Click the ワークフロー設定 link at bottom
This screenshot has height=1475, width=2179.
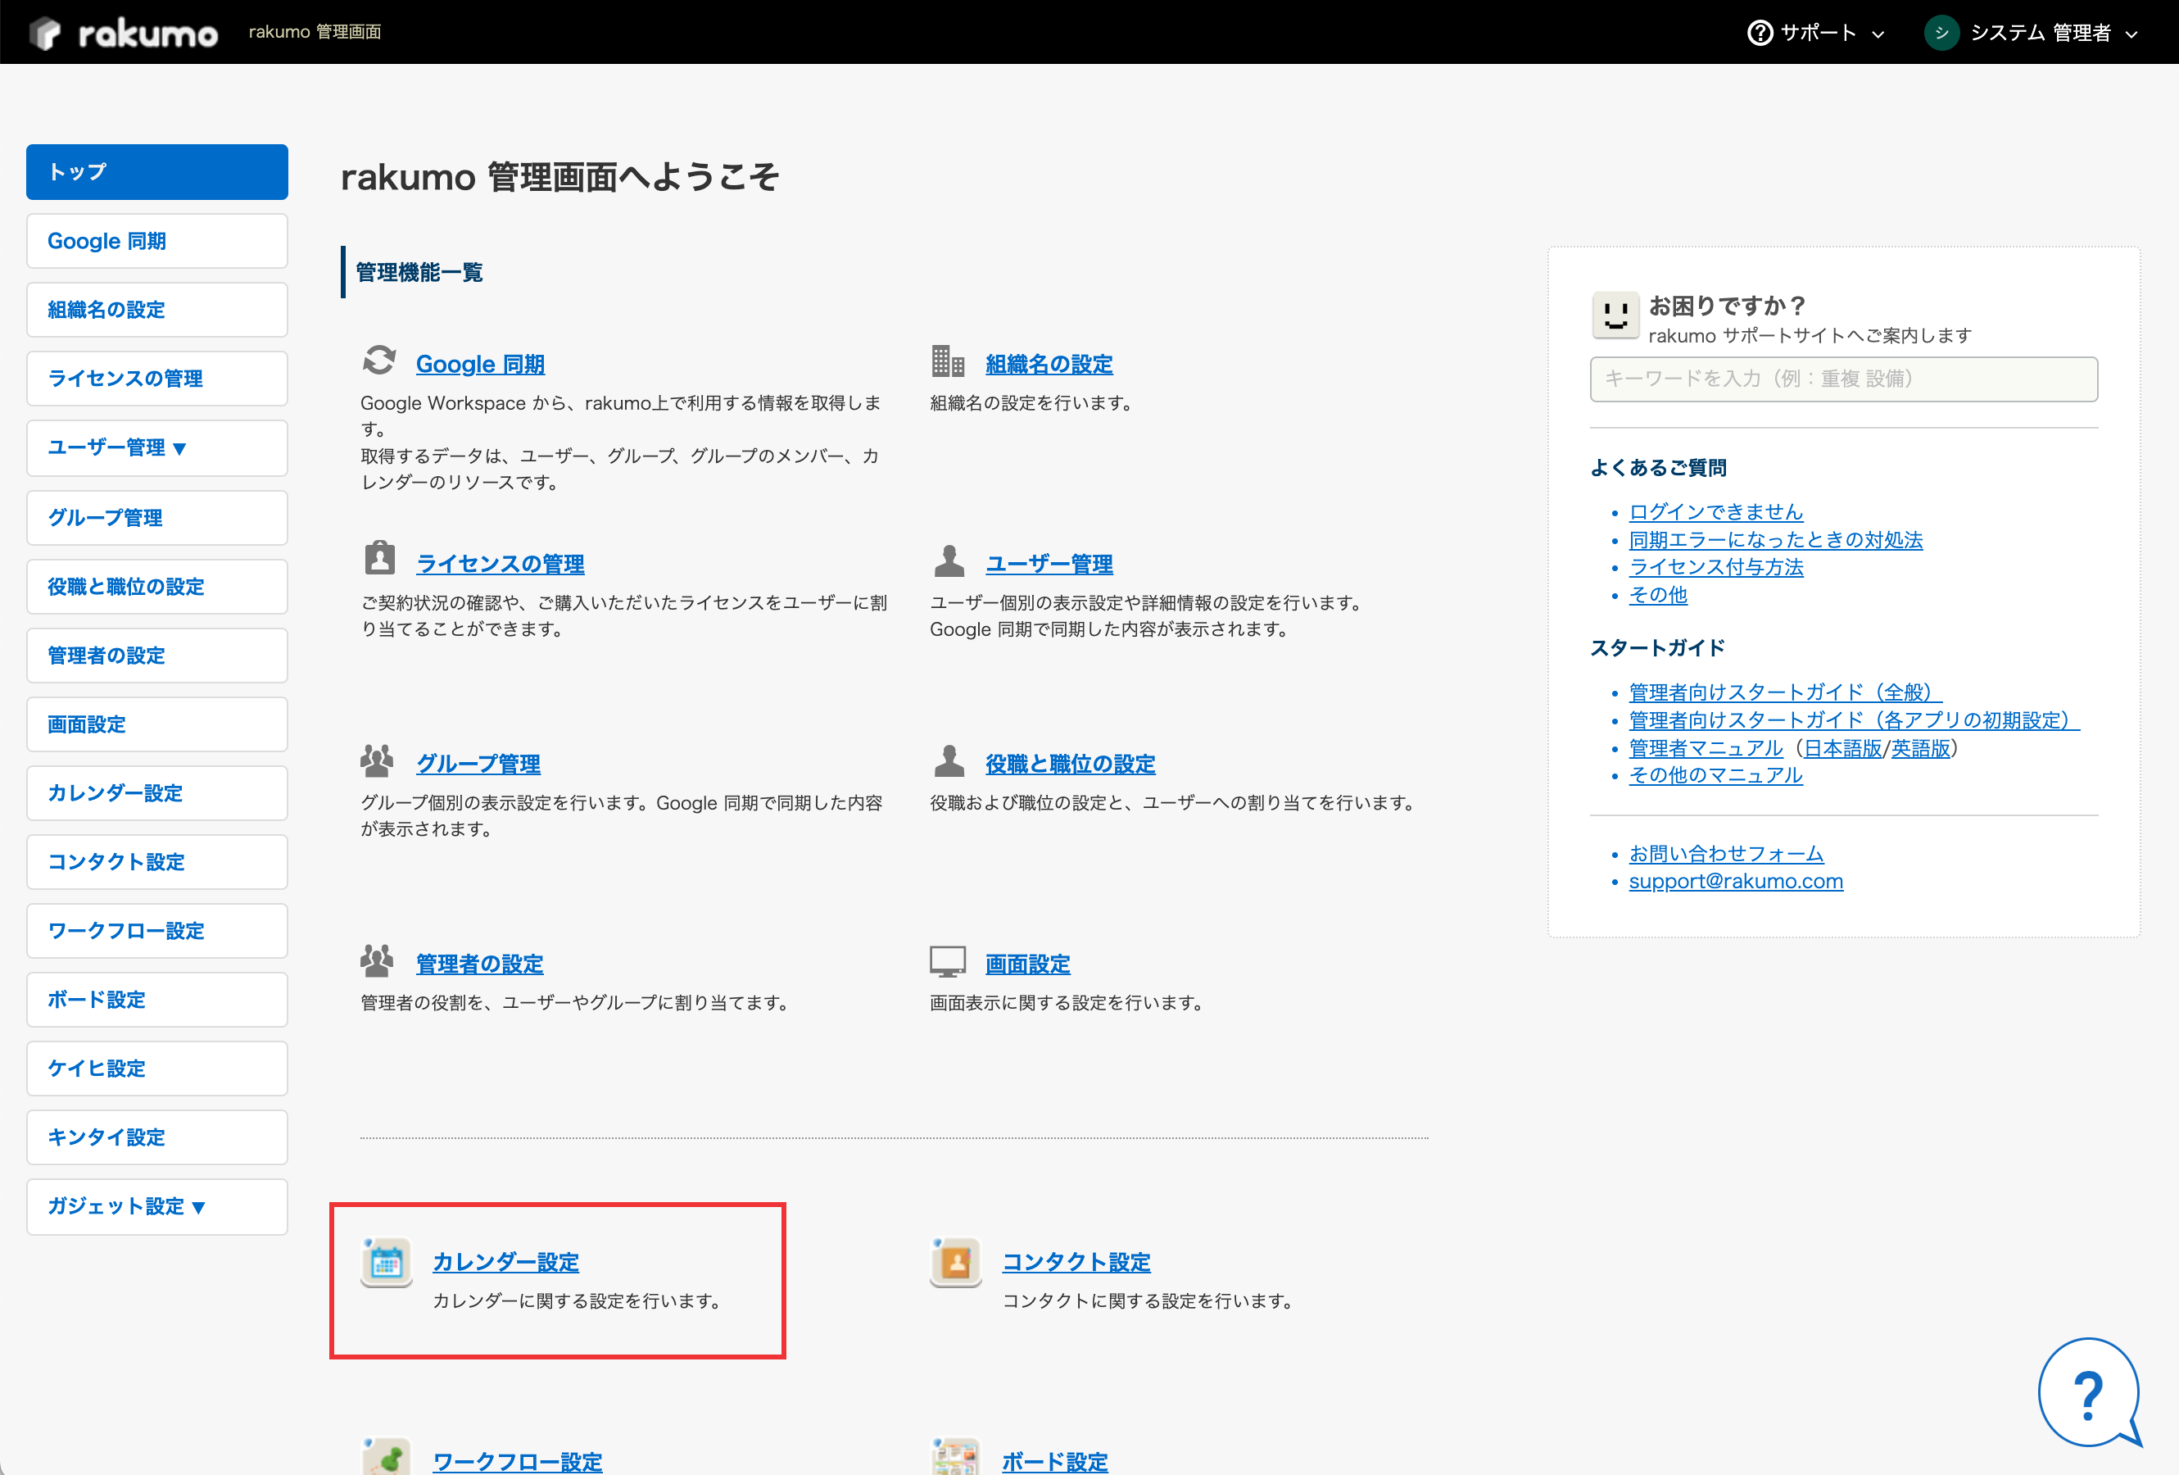point(518,1461)
